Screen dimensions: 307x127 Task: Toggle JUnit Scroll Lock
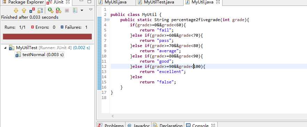(40, 10)
